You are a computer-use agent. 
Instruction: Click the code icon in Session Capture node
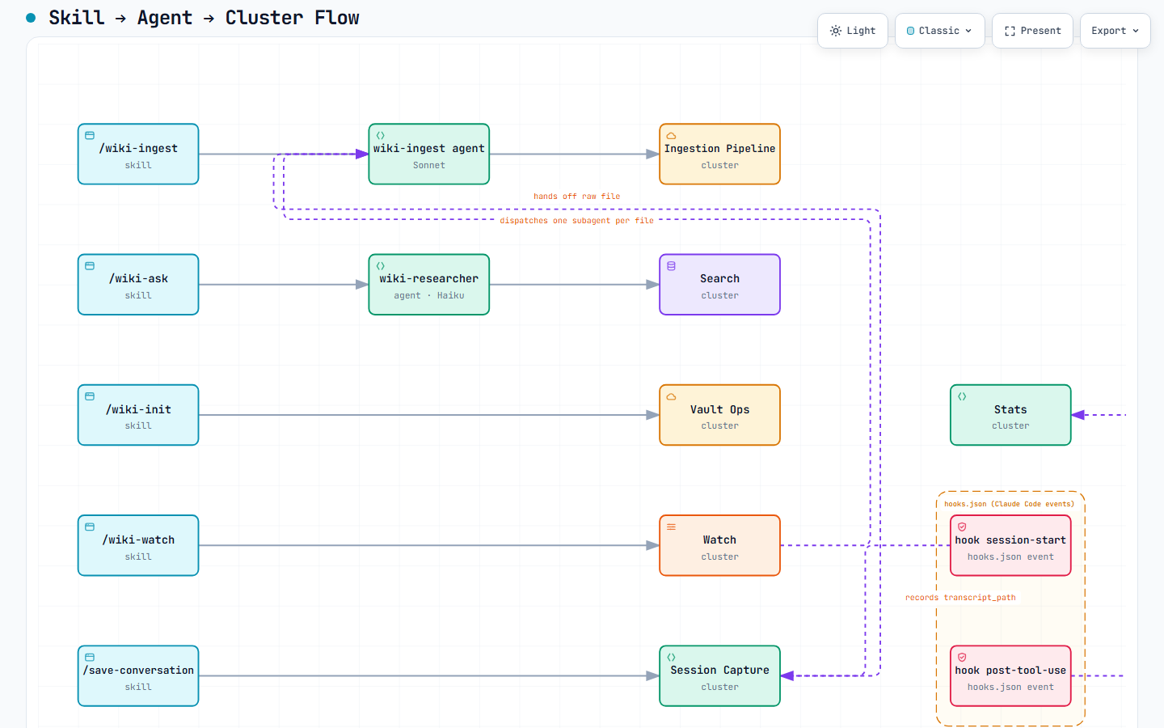tap(671, 657)
